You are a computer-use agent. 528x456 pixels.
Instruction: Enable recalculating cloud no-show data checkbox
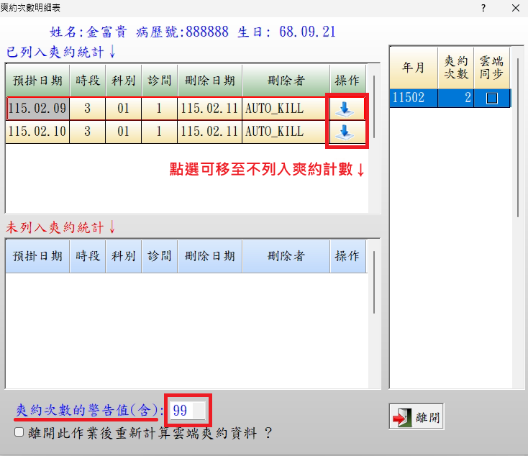19,432
